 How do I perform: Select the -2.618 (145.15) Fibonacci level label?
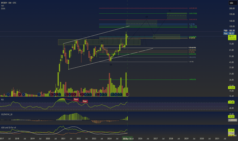pos(193,19)
